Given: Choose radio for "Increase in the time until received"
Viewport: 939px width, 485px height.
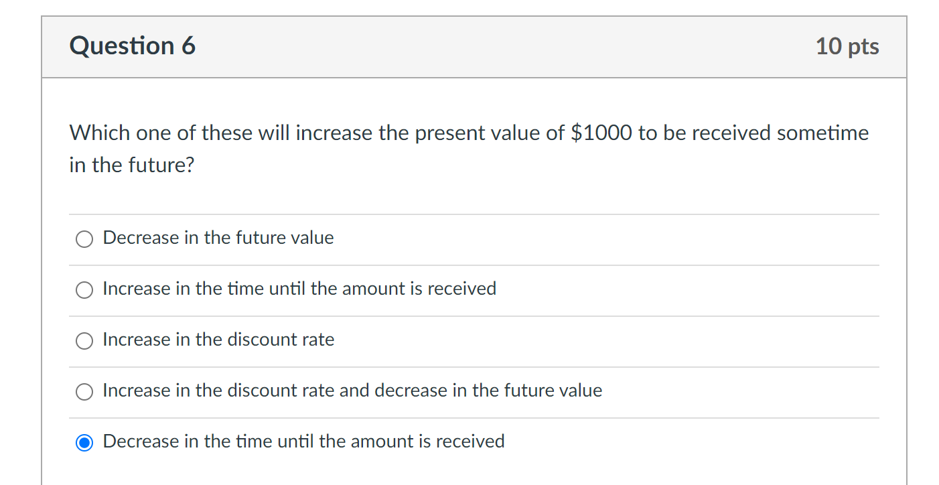Looking at the screenshot, I should pyautogui.click(x=84, y=290).
